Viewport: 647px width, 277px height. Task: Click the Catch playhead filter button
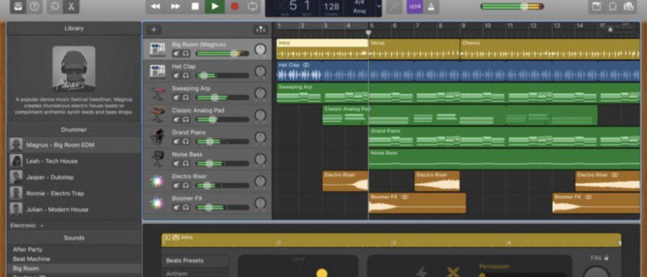261,30
